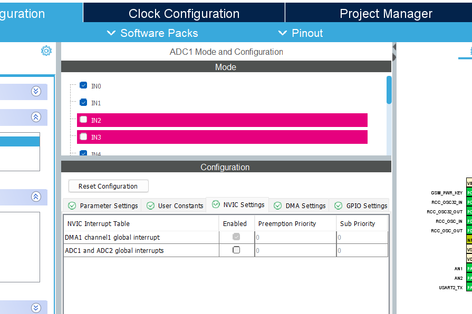Select the green pin labeled USART2_TX
This screenshot has width=472, height=314.
click(469, 288)
